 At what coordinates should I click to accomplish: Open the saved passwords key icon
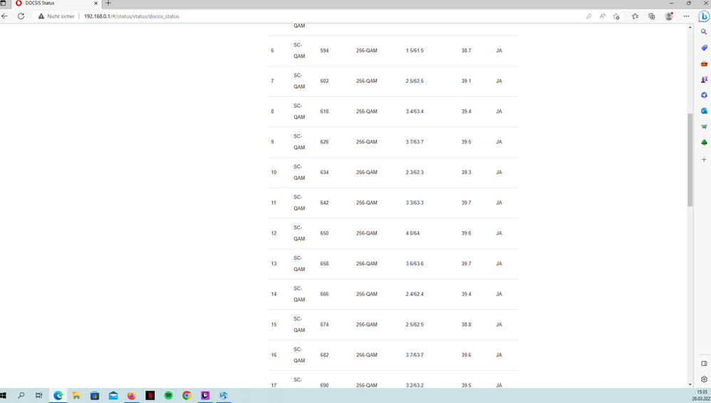[588, 16]
